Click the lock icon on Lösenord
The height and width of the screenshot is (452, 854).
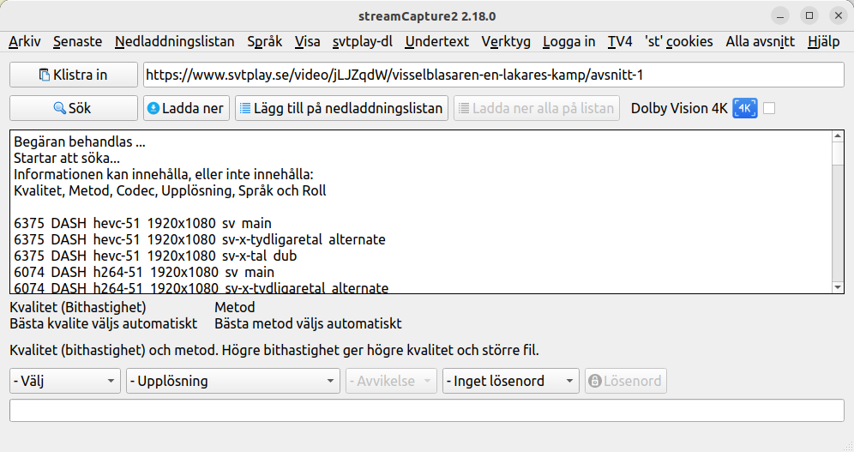tap(595, 381)
